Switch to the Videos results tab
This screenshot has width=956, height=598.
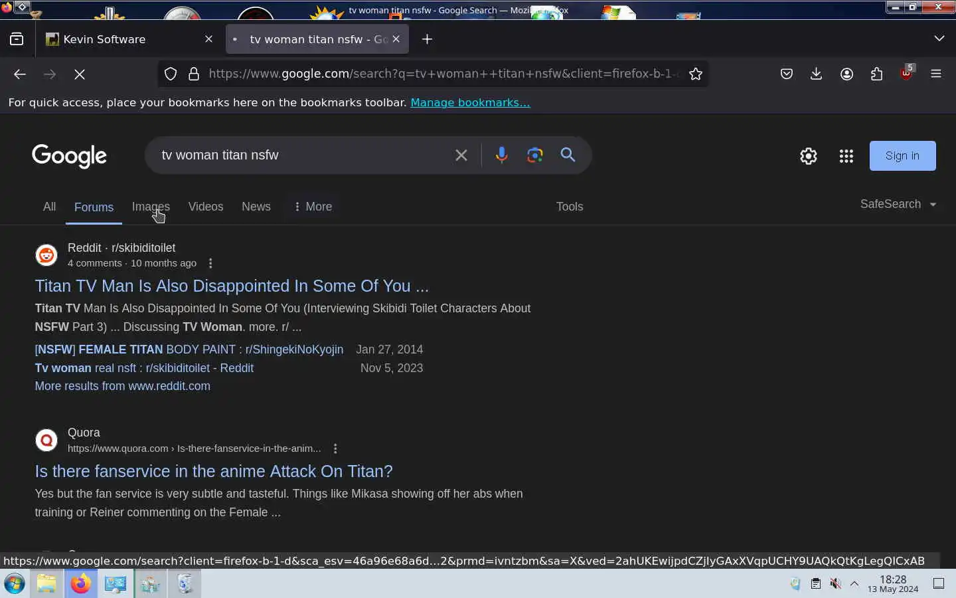pyautogui.click(x=206, y=207)
